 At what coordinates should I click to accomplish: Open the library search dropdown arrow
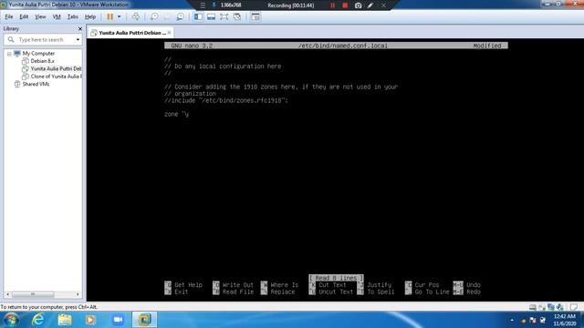(78, 40)
